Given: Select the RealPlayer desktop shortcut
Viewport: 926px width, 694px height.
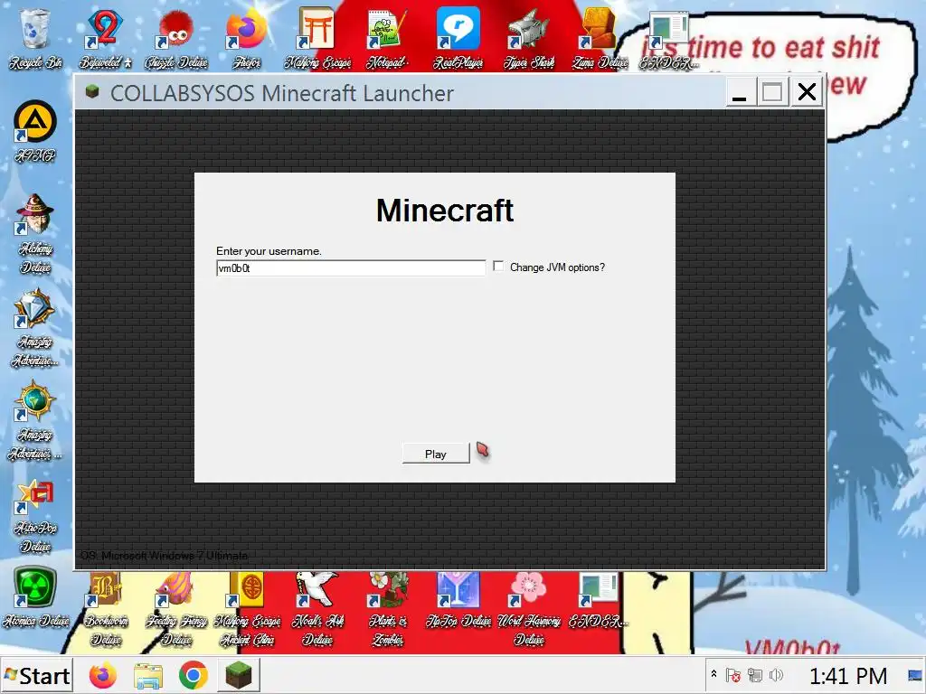Looking at the screenshot, I should click(x=458, y=39).
